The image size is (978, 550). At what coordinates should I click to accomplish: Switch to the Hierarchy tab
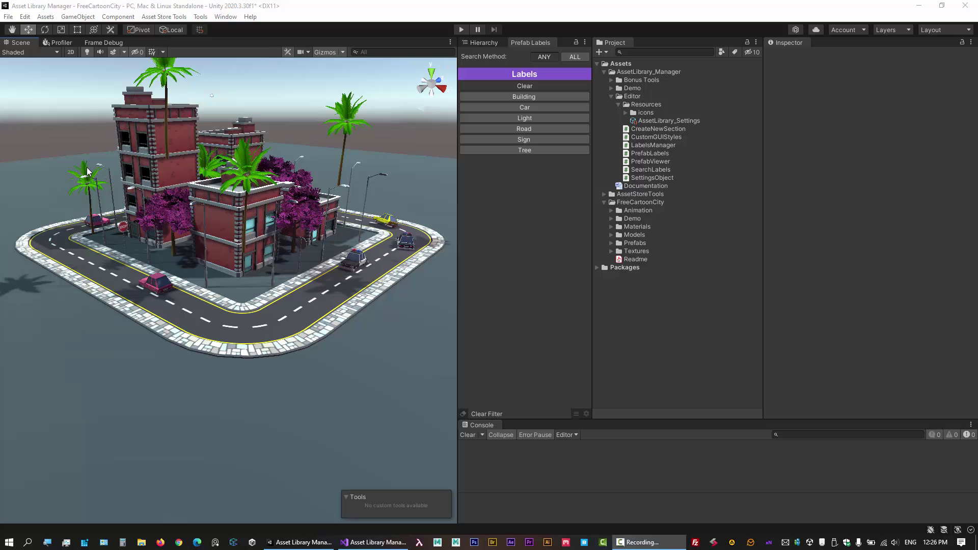[x=480, y=42]
